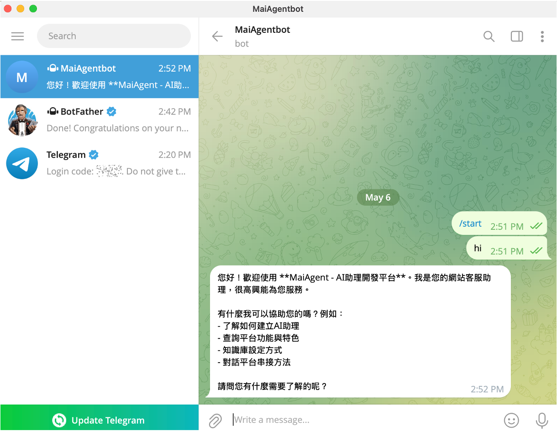
Task: Open the Telegram service notifications chat
Action: [x=118, y=163]
